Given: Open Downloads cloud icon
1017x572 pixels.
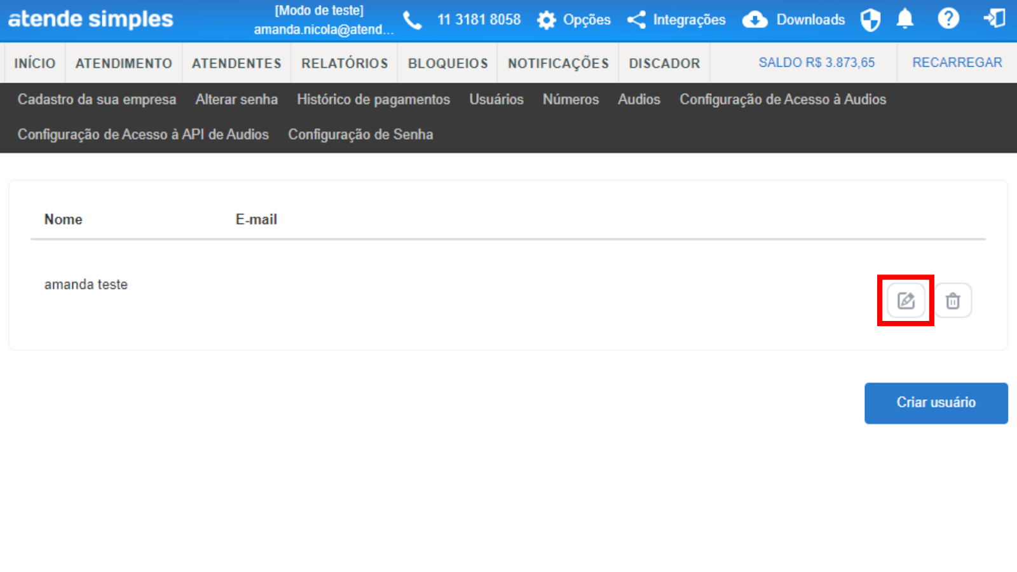Looking at the screenshot, I should (x=794, y=20).
